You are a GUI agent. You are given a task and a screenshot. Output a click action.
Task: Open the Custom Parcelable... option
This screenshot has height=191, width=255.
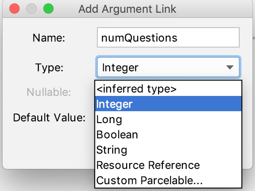coord(150,180)
